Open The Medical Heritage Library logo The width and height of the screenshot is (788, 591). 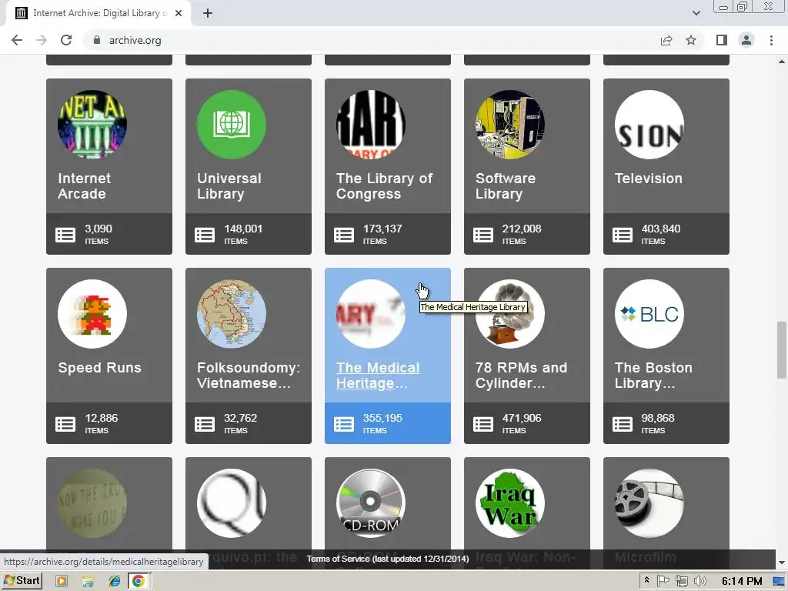point(371,314)
